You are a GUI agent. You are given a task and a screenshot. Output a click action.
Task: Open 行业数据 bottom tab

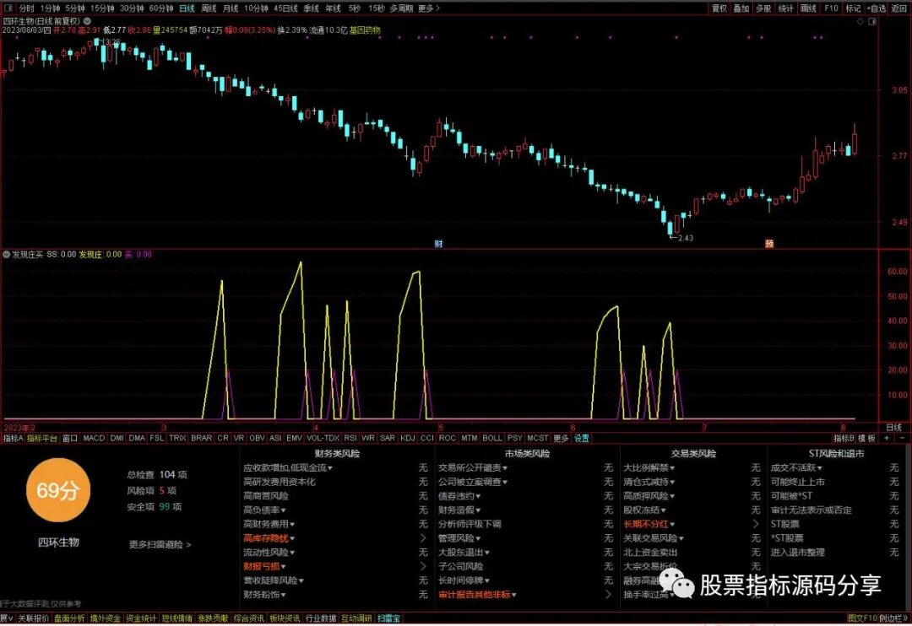coord(321,618)
